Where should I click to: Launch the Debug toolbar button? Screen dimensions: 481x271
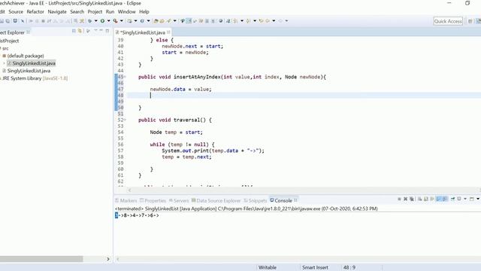[90, 21]
